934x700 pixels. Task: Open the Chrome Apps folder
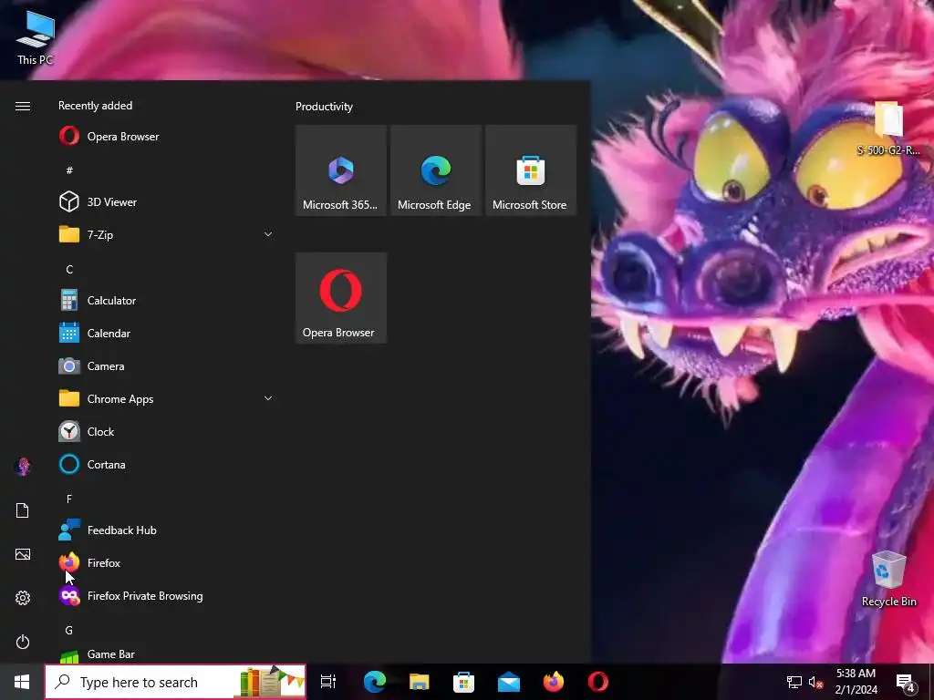click(x=167, y=399)
